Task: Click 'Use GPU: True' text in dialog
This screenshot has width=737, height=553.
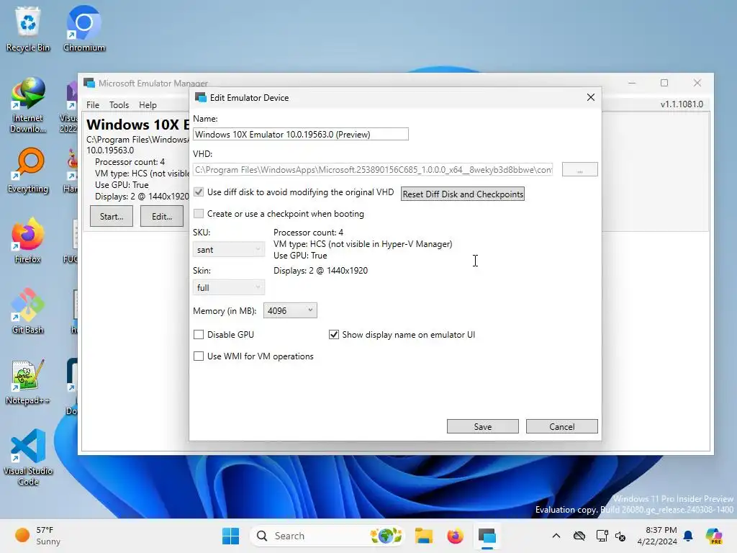Action: 300,256
